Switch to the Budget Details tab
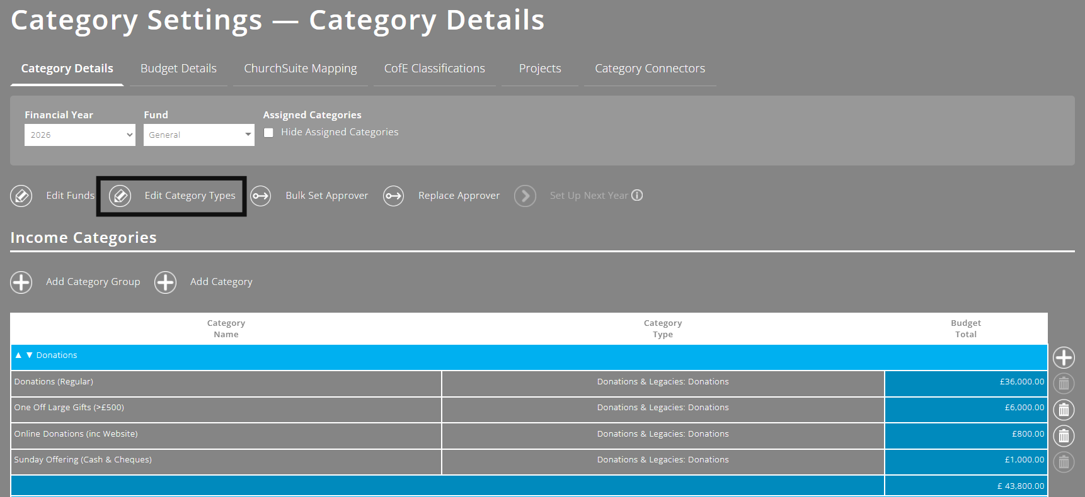1085x497 pixels. tap(178, 69)
